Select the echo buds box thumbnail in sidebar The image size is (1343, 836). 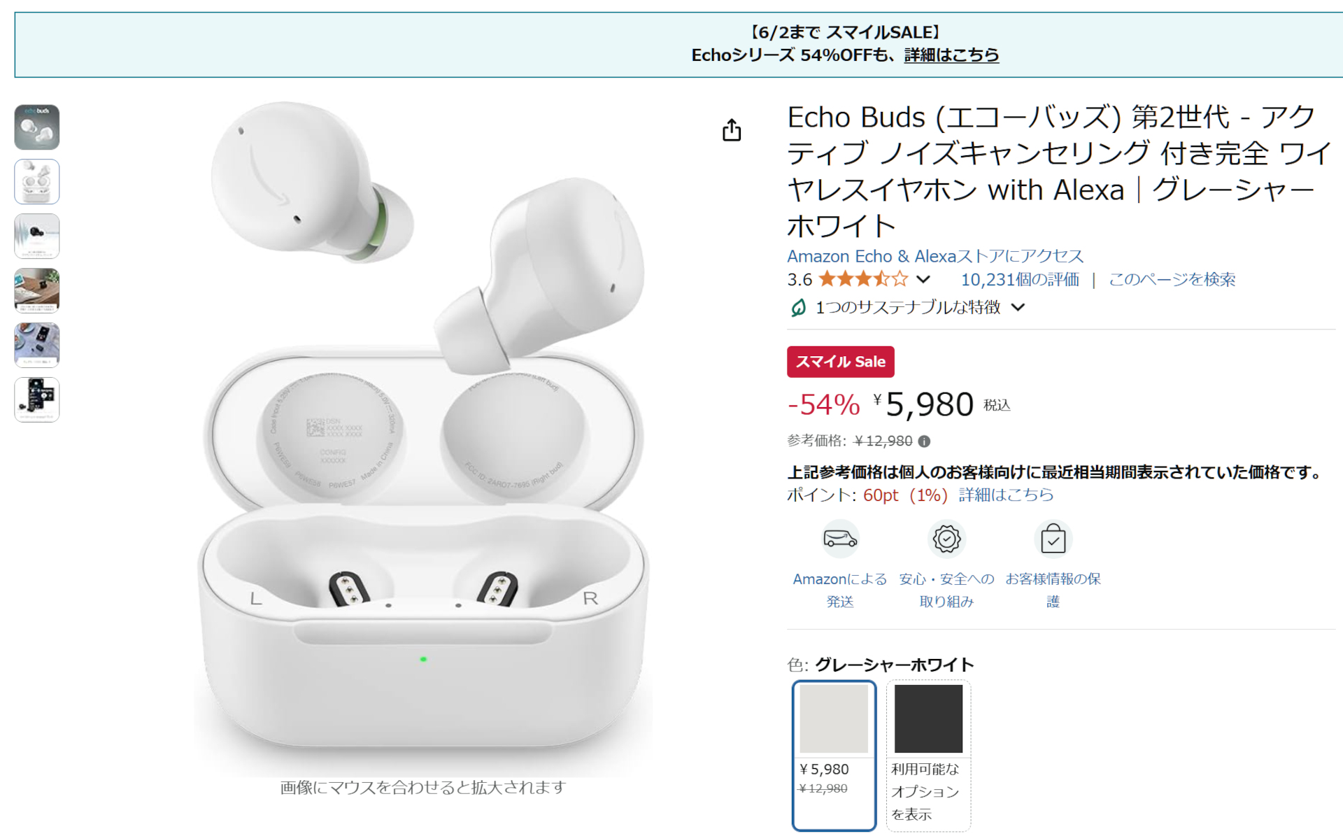coord(36,127)
